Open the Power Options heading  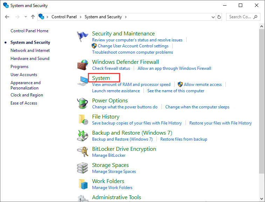pos(110,101)
